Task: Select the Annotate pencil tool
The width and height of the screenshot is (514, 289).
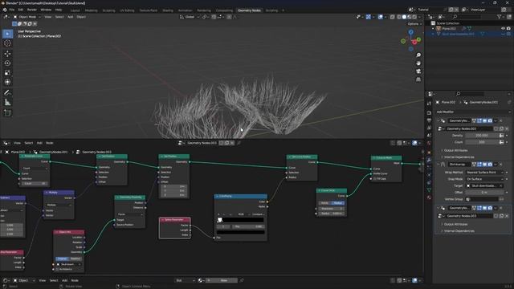Action: point(7,93)
